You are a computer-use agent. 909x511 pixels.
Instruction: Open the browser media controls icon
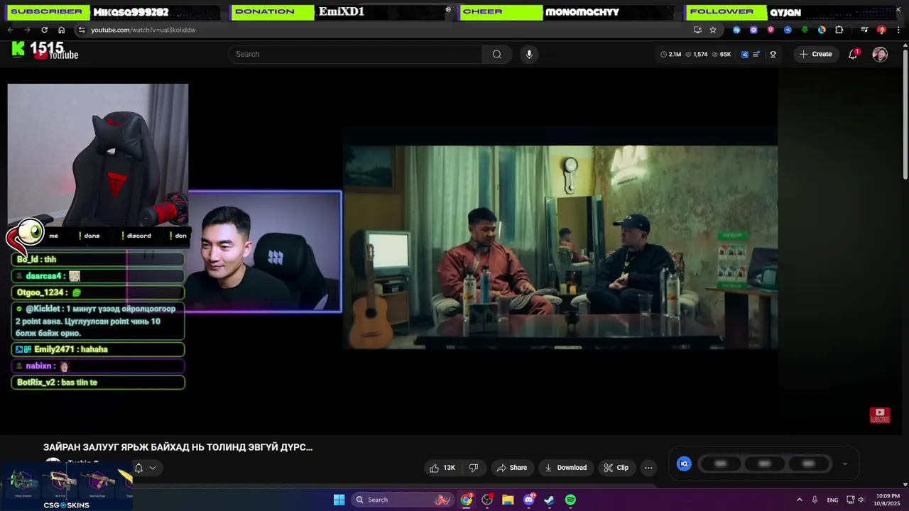(864, 30)
